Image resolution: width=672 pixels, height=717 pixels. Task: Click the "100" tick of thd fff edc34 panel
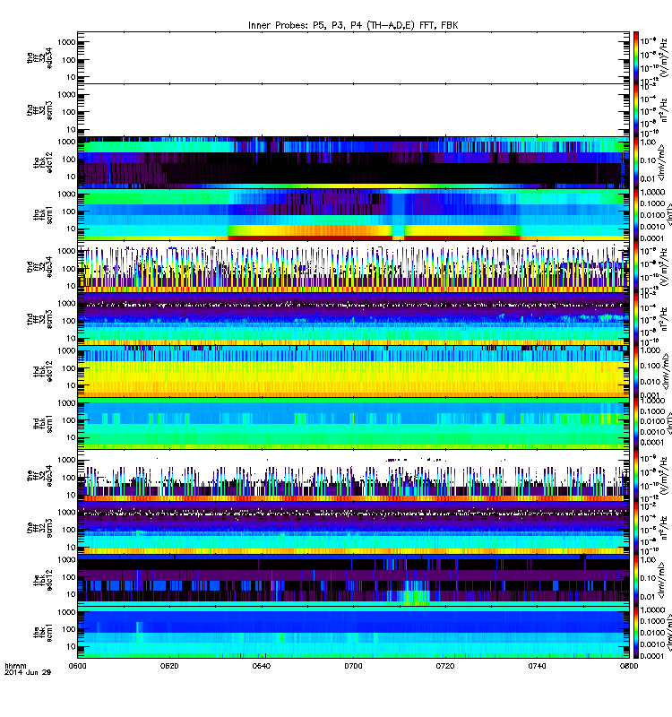tap(69, 268)
